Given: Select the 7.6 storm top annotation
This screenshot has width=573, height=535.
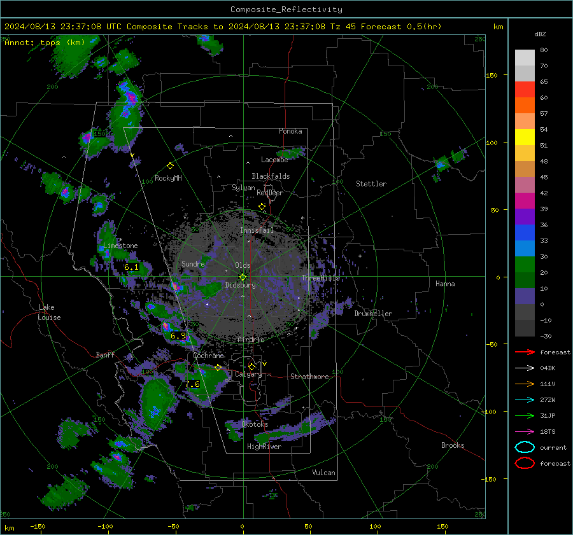Looking at the screenshot, I should (192, 384).
